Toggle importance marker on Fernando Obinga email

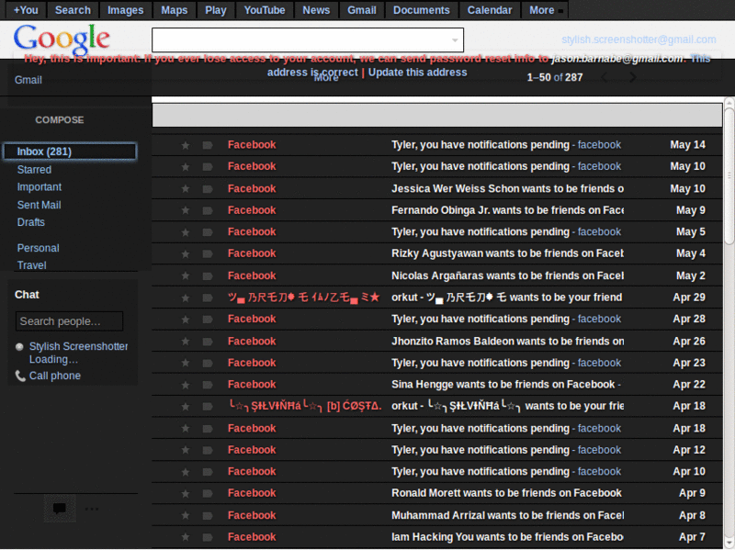coord(208,210)
